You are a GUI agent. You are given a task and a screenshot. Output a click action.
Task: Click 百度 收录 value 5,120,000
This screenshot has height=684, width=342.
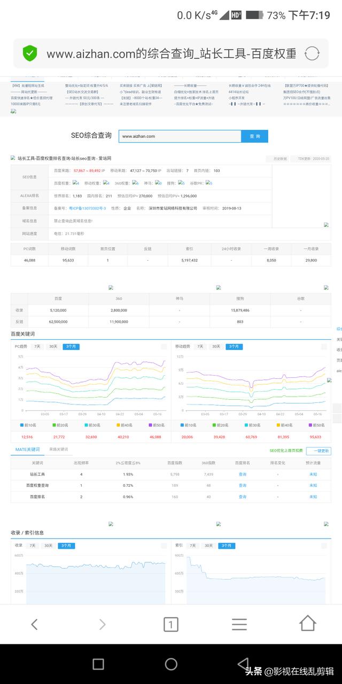tap(58, 310)
